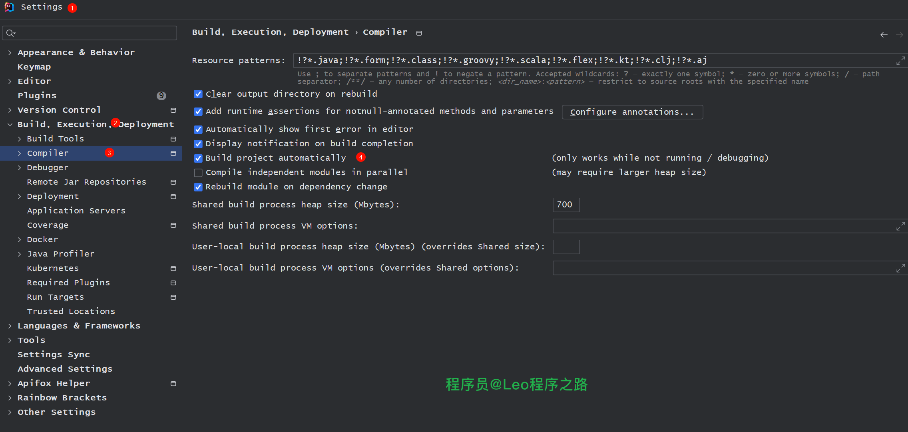Screen dimensions: 908x432
Task: Click the Deployment expand icon
Action: pos(21,196)
